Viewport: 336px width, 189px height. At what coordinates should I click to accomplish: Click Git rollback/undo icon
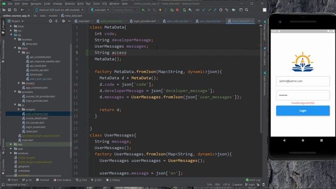(x=226, y=10)
